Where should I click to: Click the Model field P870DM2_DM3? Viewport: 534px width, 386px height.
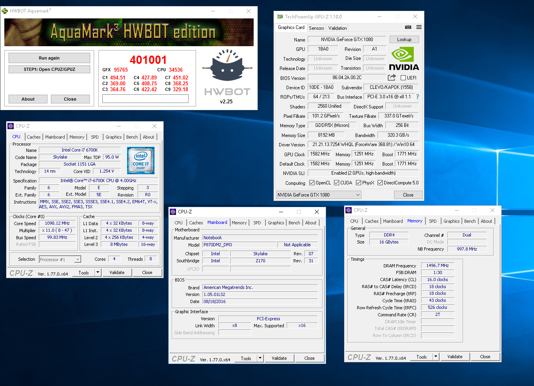point(239,245)
